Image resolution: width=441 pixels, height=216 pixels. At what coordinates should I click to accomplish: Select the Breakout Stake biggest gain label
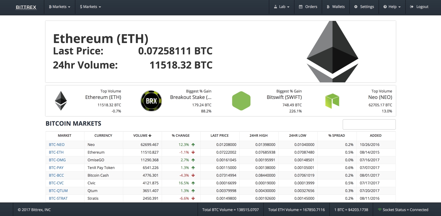(191, 97)
